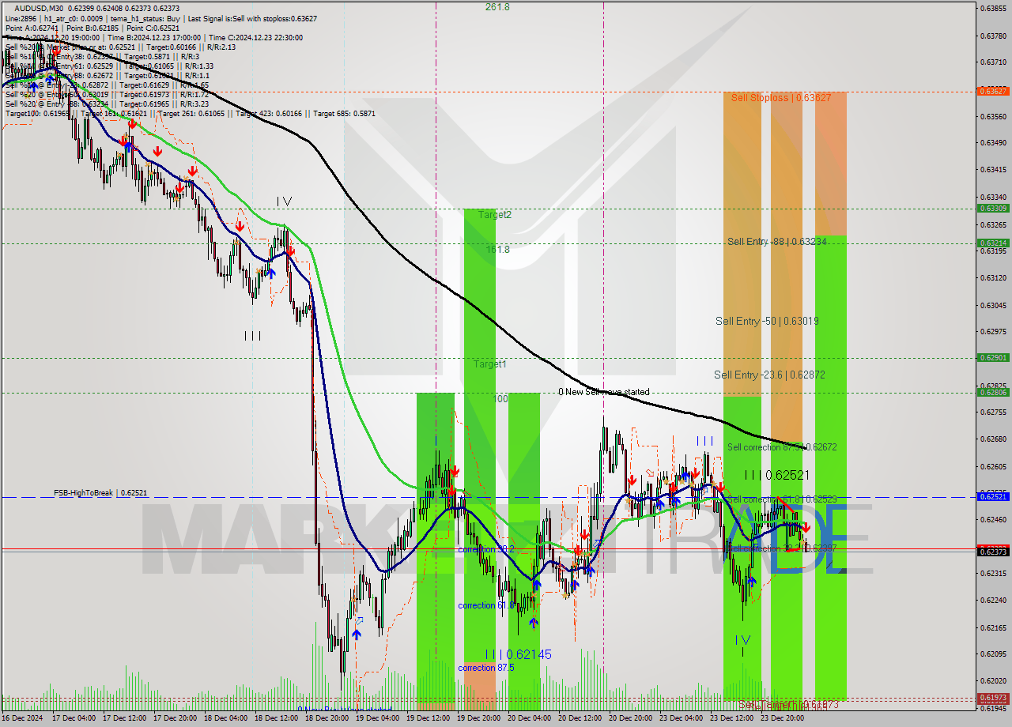
Task: Click the 'I I I 0.62145' wave label
Action: click(x=519, y=654)
